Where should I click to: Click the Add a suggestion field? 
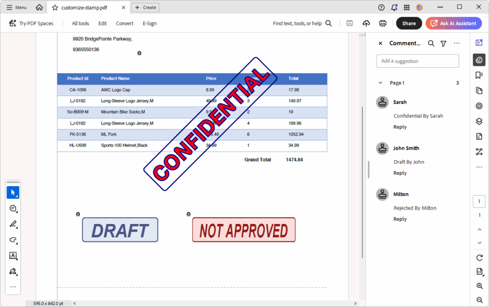coord(417,61)
